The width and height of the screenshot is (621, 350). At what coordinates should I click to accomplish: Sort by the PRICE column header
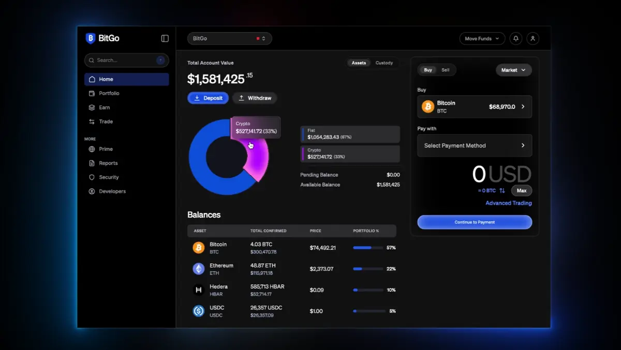pyautogui.click(x=316, y=231)
